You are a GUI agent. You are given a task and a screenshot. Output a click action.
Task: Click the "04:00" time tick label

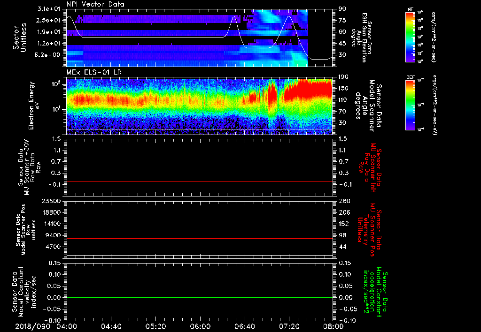coord(67,326)
